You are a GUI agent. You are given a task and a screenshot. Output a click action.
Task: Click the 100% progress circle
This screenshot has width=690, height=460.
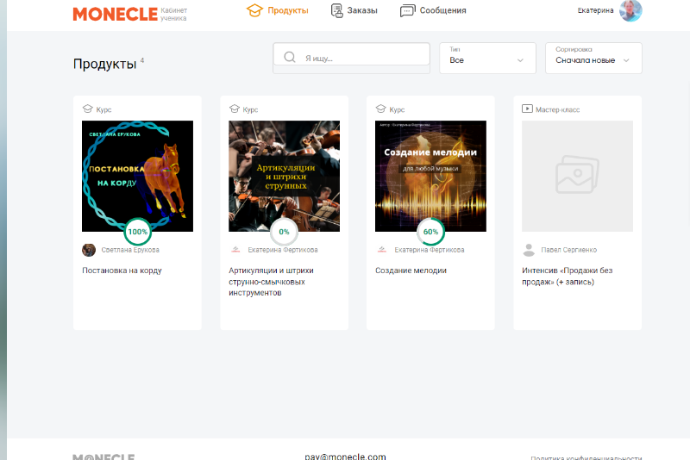pyautogui.click(x=137, y=232)
